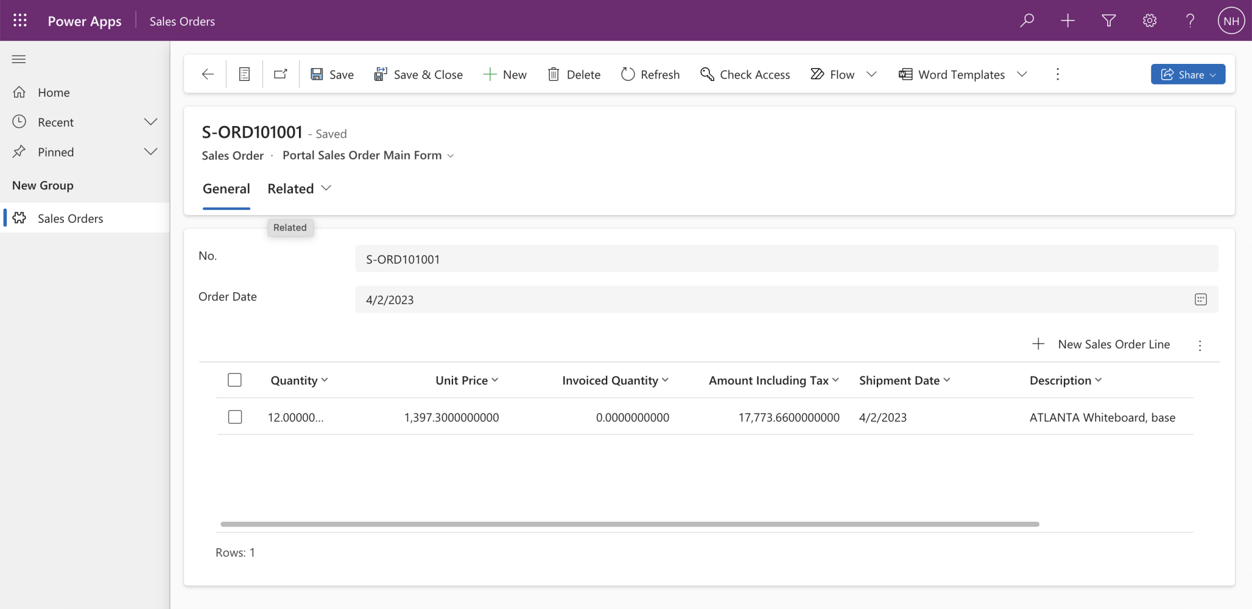
Task: Open the app launcher waffle icon
Action: pyautogui.click(x=20, y=21)
